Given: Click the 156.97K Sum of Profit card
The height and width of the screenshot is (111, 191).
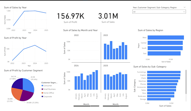Looking at the screenshot, I should [x=71, y=18].
